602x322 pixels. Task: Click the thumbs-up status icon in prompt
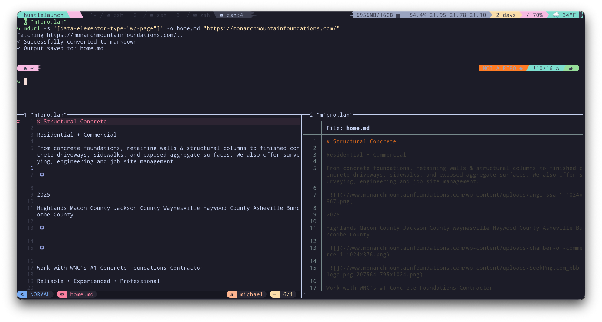571,68
